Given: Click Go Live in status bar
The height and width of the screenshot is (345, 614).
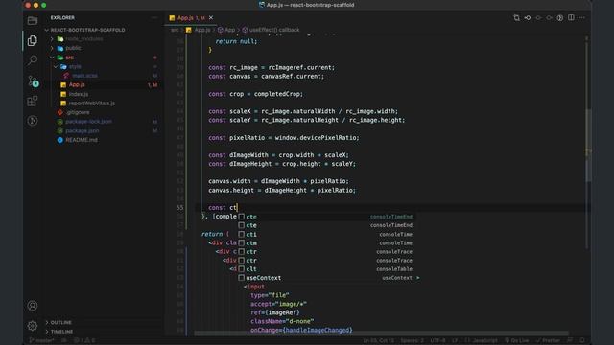Looking at the screenshot, I should 517,340.
